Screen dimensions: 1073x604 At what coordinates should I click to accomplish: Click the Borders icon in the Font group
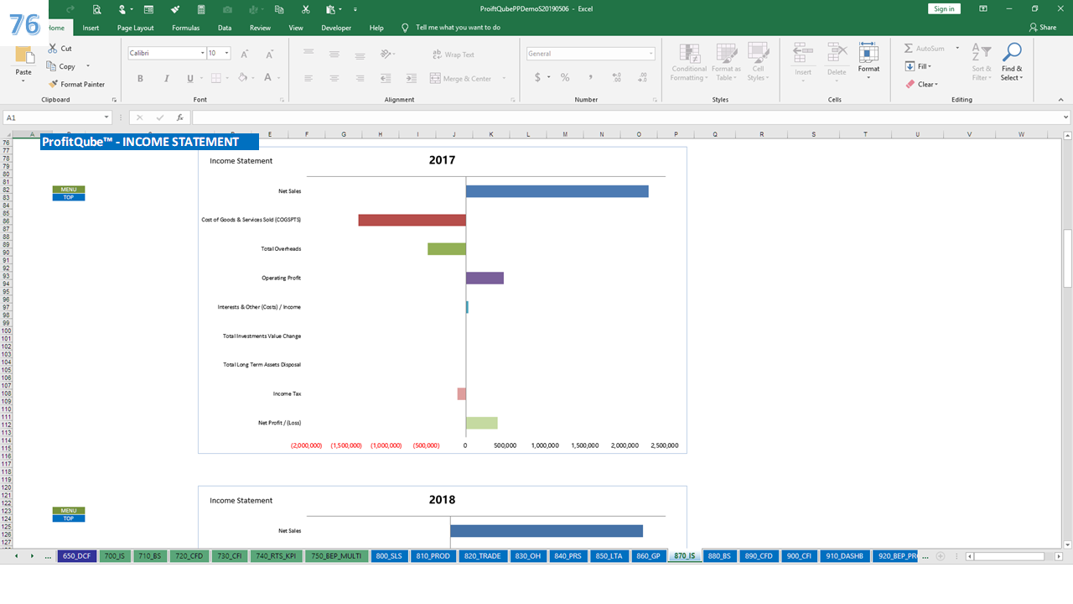(x=215, y=78)
